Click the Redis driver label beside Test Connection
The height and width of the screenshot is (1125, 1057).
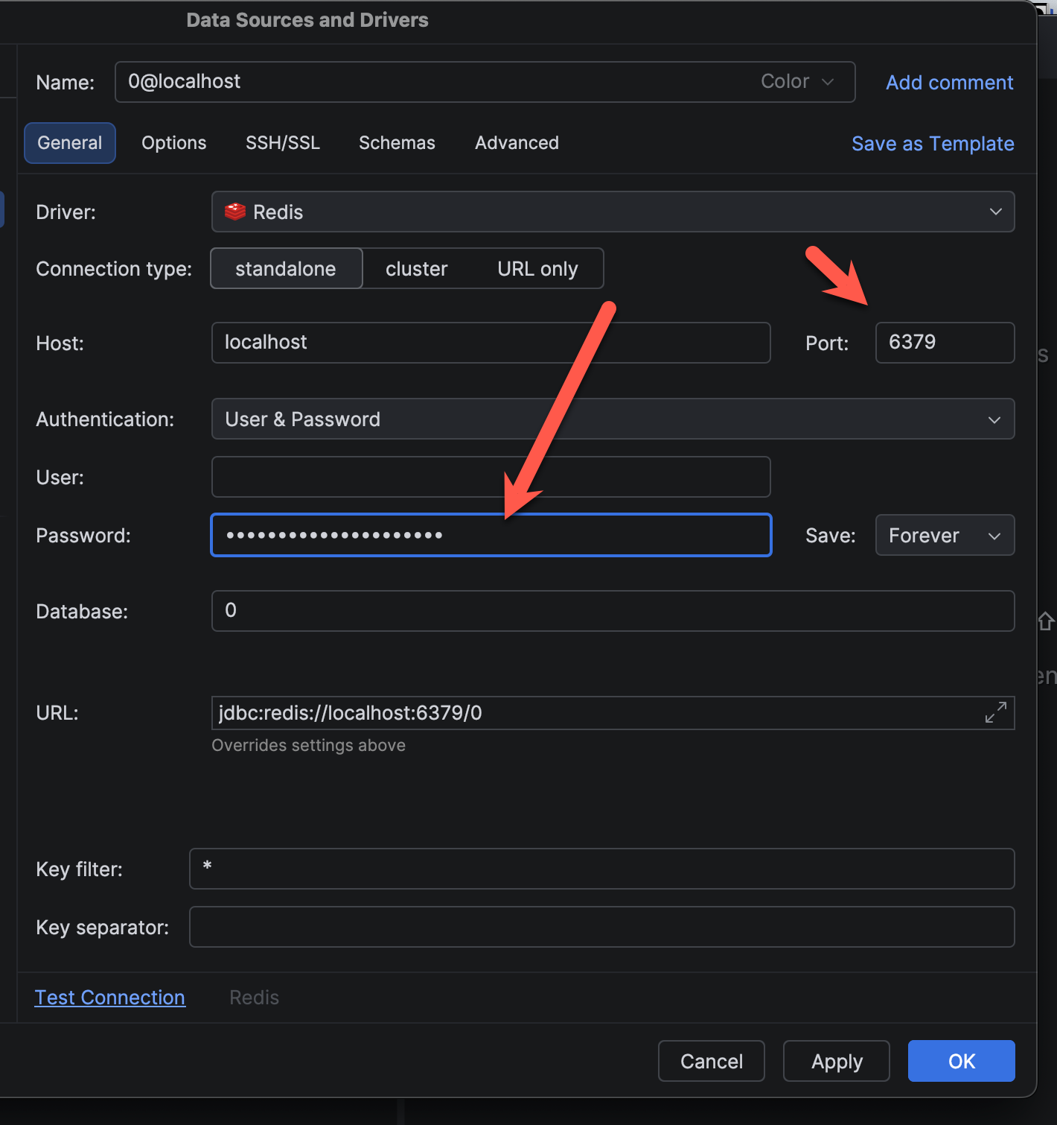coord(254,997)
